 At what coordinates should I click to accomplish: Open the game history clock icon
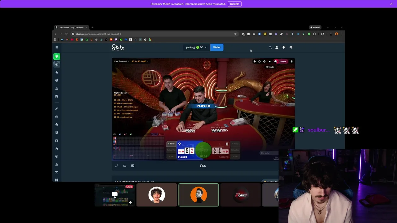pos(255,61)
